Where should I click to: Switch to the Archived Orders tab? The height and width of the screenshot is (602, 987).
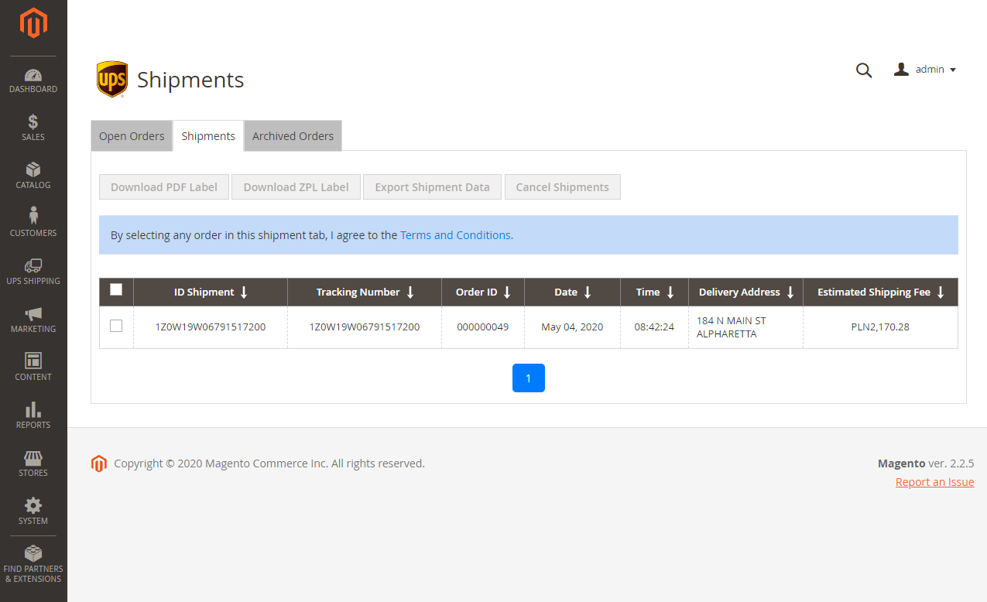pyautogui.click(x=293, y=135)
